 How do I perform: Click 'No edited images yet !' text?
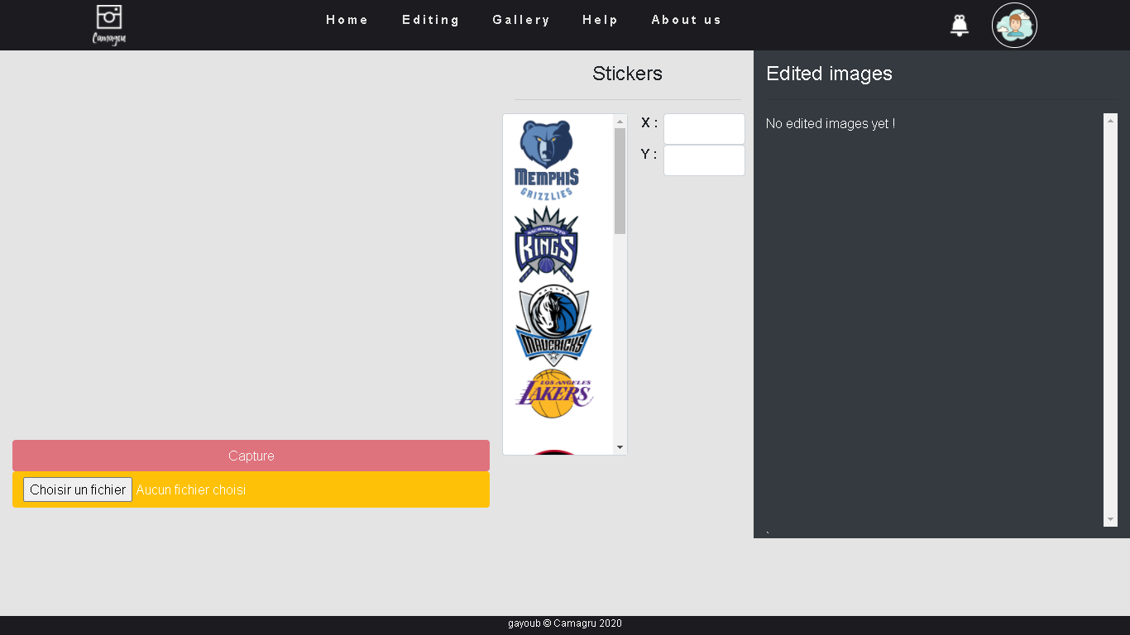click(831, 123)
